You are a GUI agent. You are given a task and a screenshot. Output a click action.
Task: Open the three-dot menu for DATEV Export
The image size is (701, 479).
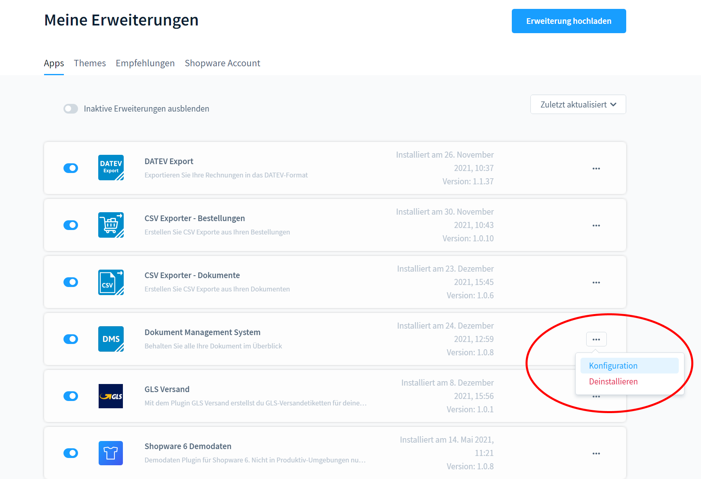pos(596,169)
